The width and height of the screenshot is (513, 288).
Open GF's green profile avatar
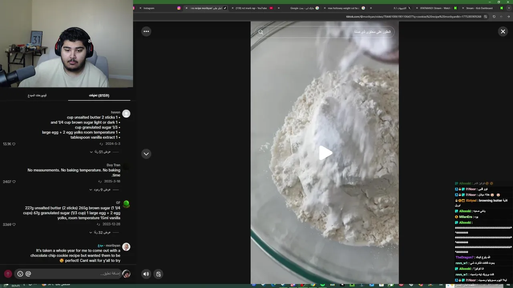tap(126, 204)
